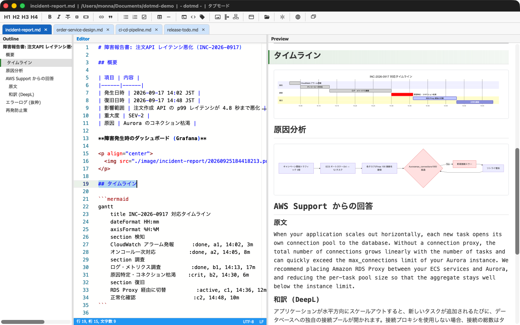Apply H3 heading format
Image resolution: width=520 pixels, height=325 pixels.
25,17
